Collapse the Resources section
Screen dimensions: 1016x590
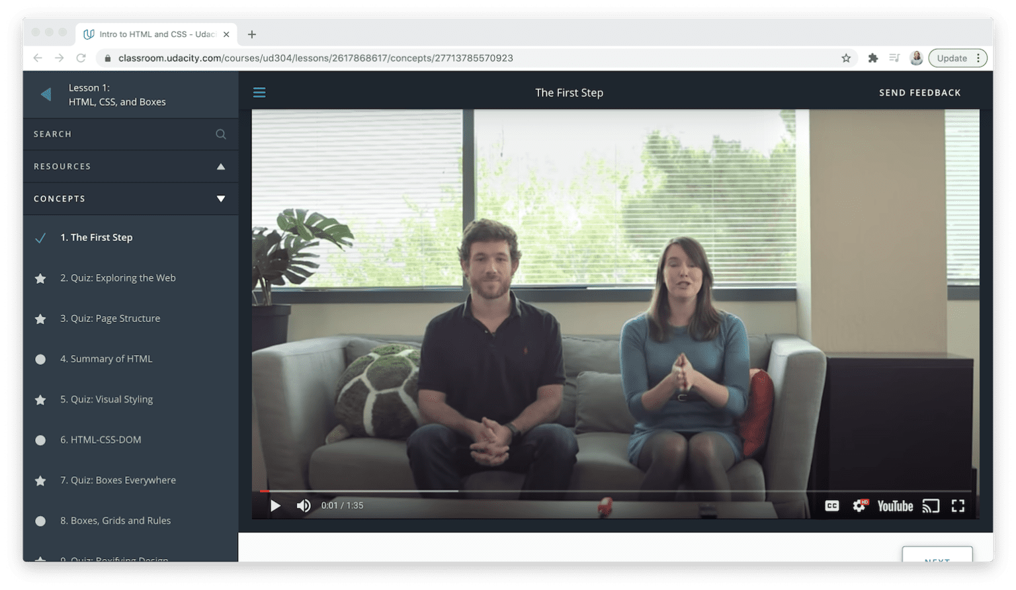[221, 166]
